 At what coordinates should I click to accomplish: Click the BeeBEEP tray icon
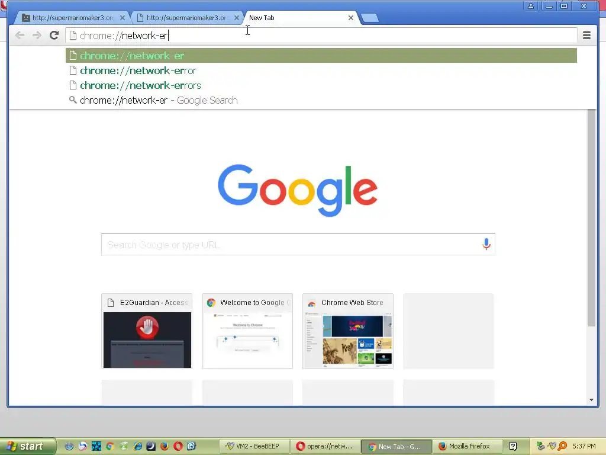click(x=552, y=446)
